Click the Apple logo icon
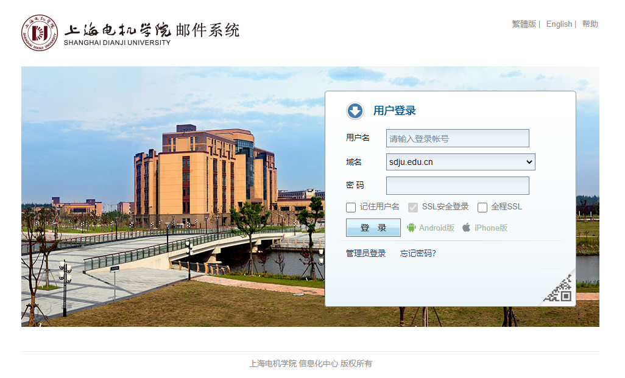 point(467,228)
